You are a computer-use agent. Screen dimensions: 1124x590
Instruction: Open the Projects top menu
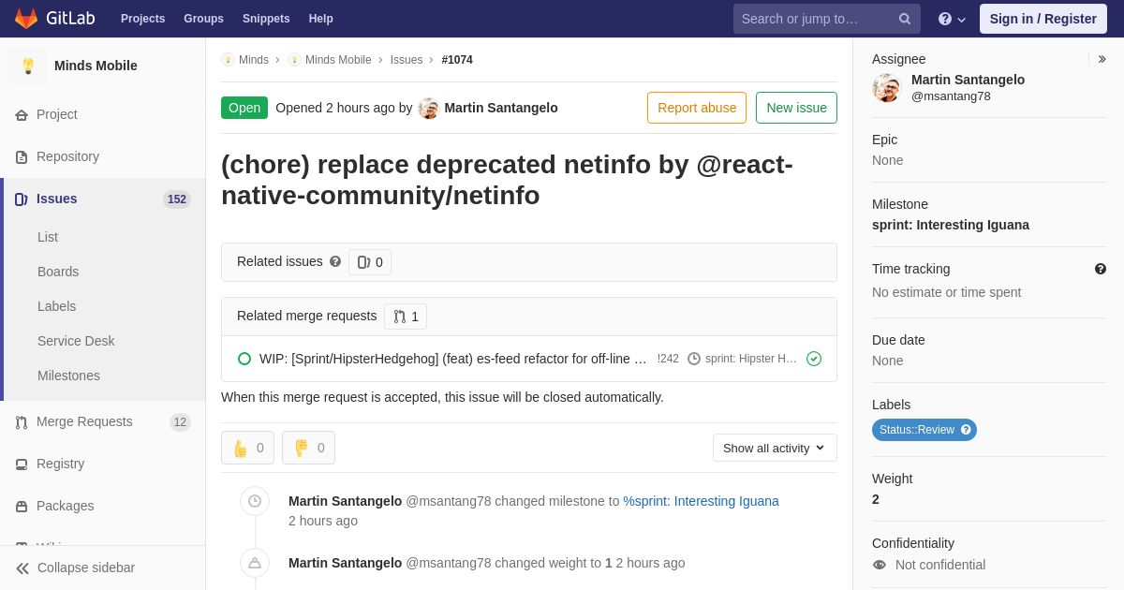pos(142,19)
